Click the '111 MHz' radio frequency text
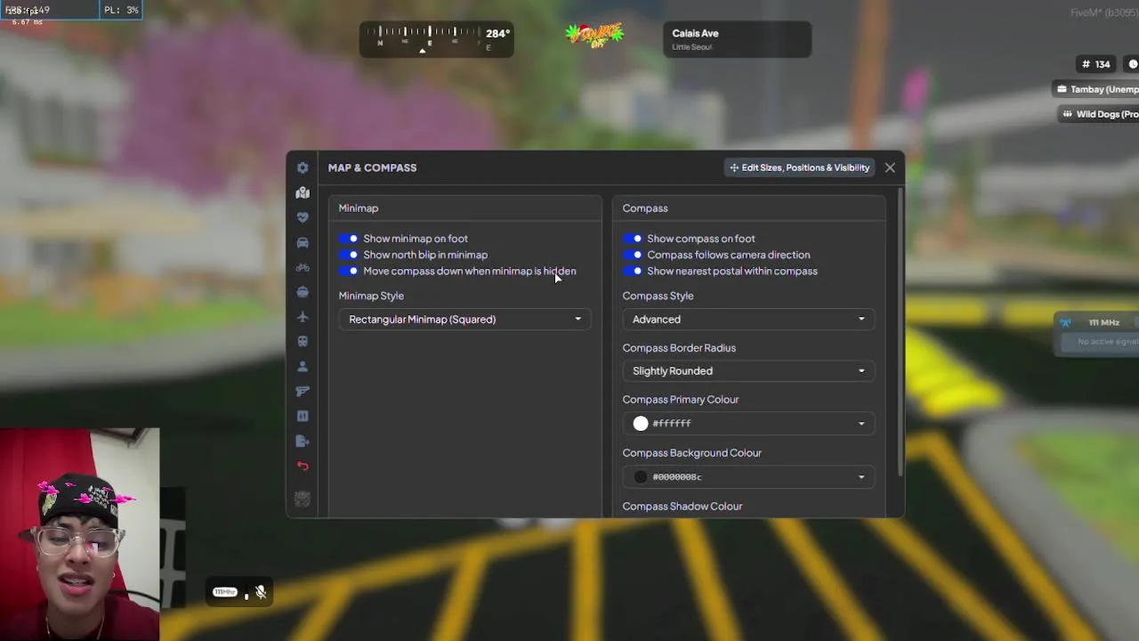Screen dimensions: 1139x641 pyautogui.click(x=1104, y=322)
